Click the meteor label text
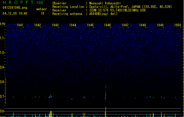The height and width of the screenshot is (117, 184). click(x=41, y=9)
